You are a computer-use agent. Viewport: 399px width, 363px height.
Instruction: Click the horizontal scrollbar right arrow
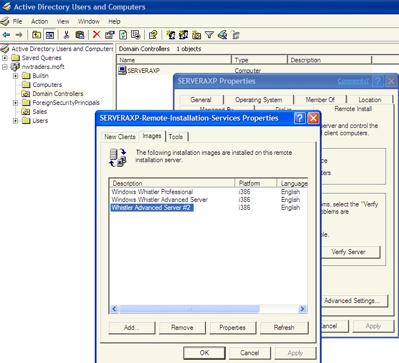(302, 309)
